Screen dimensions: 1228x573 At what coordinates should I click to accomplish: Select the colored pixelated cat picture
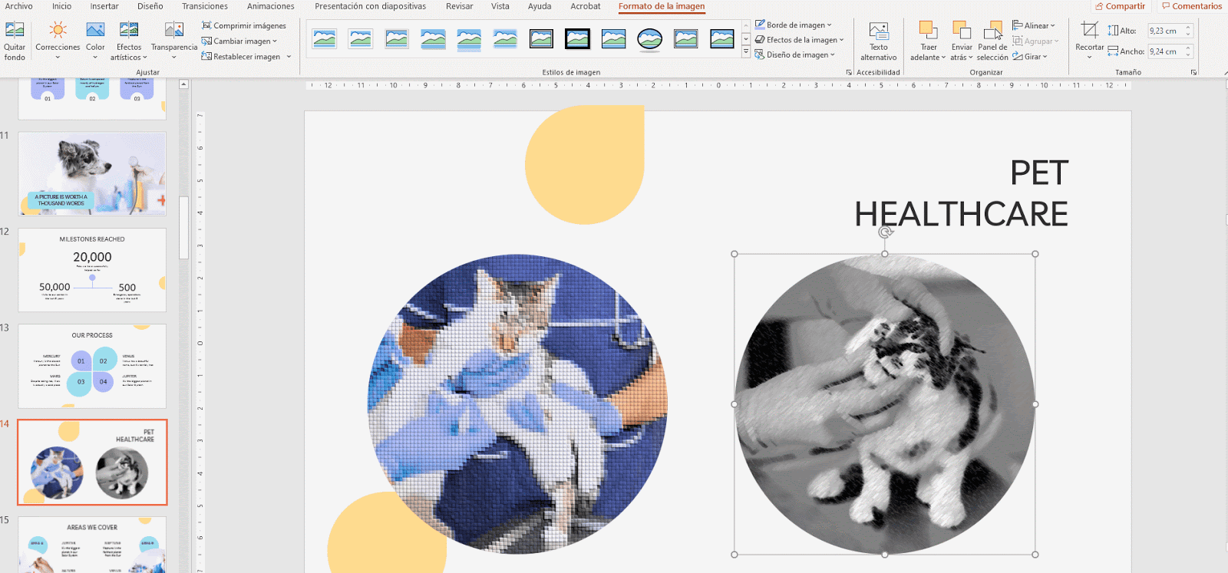(x=517, y=404)
